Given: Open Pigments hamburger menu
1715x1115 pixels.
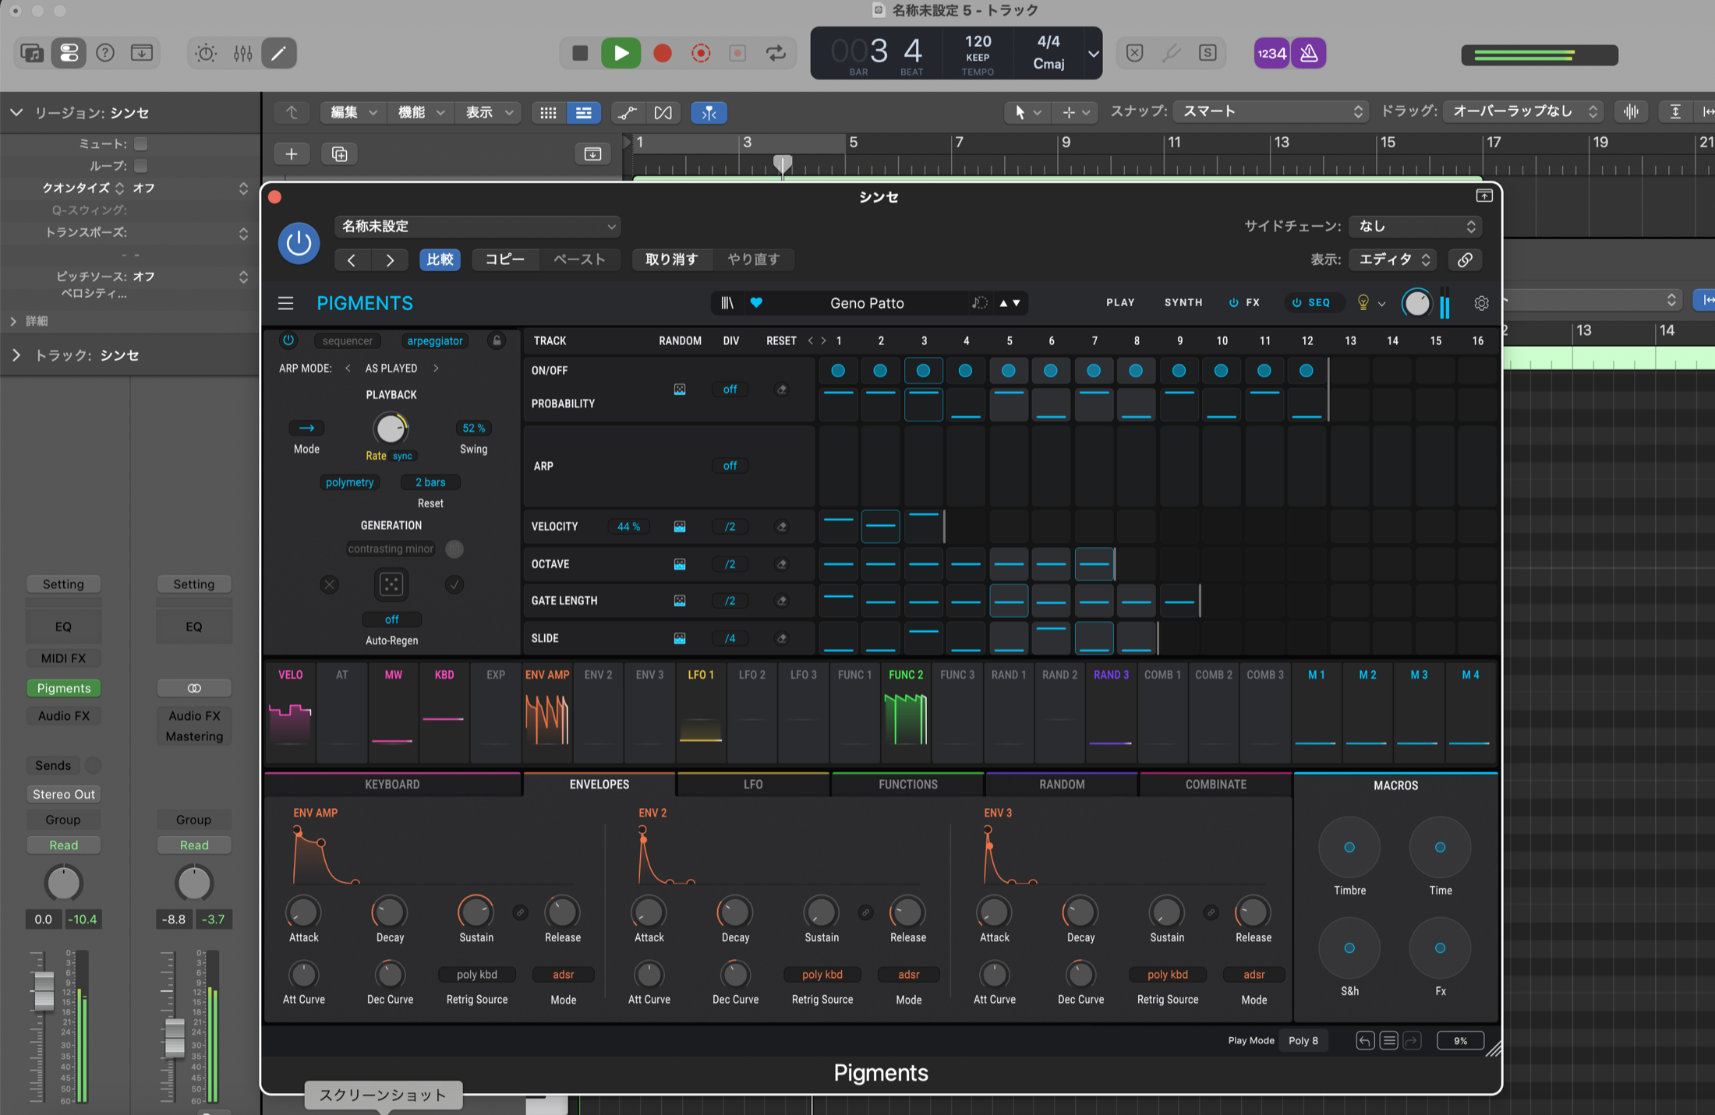Looking at the screenshot, I should pyautogui.click(x=286, y=303).
